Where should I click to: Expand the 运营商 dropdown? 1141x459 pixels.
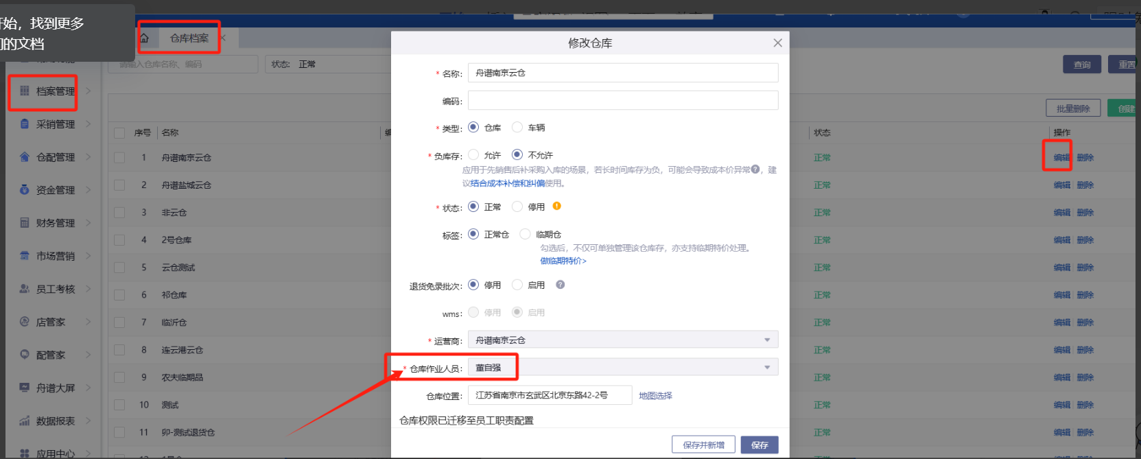766,340
